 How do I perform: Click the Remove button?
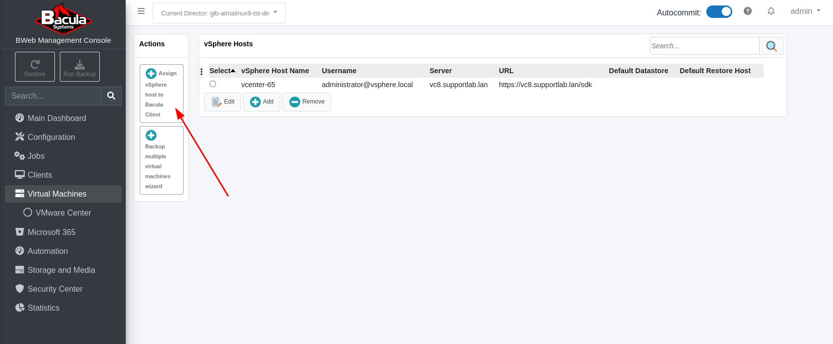pos(307,102)
